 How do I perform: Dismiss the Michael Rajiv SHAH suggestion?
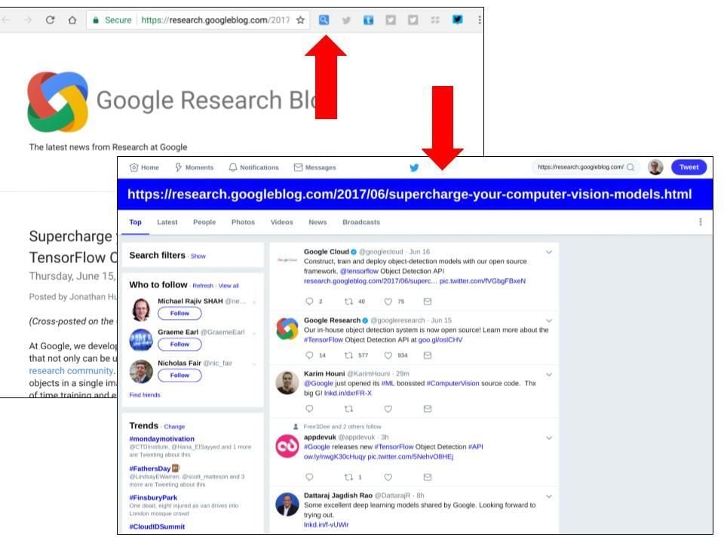(x=254, y=302)
